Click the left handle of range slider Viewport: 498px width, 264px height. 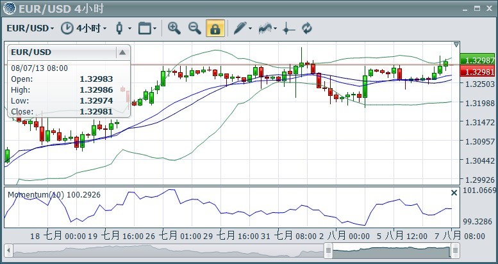tap(328, 251)
